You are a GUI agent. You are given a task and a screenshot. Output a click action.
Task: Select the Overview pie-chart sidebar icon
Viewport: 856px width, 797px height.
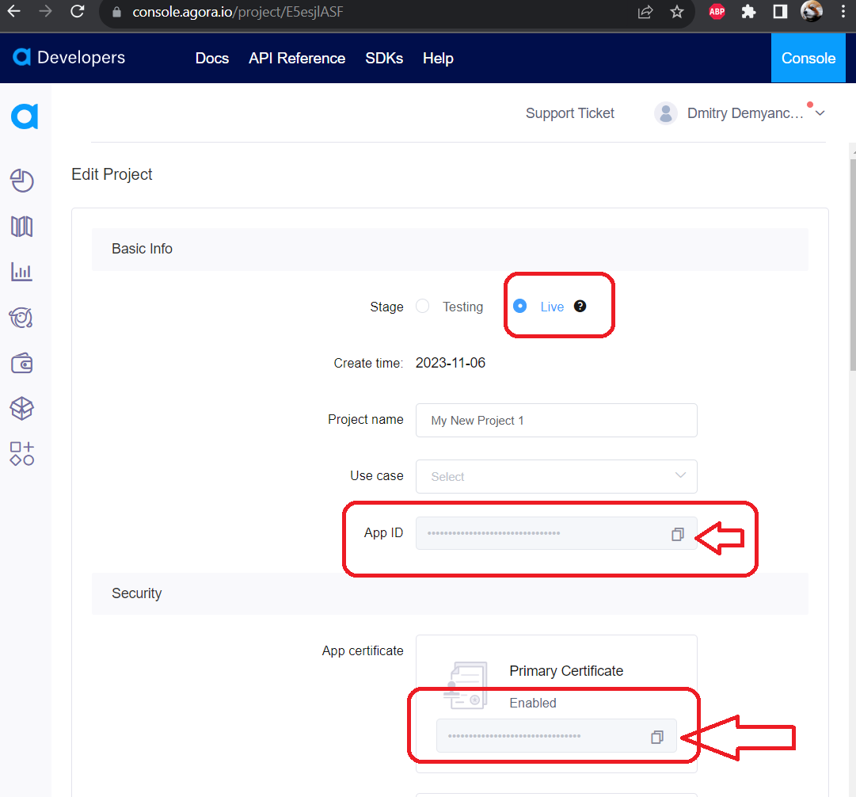point(21,181)
